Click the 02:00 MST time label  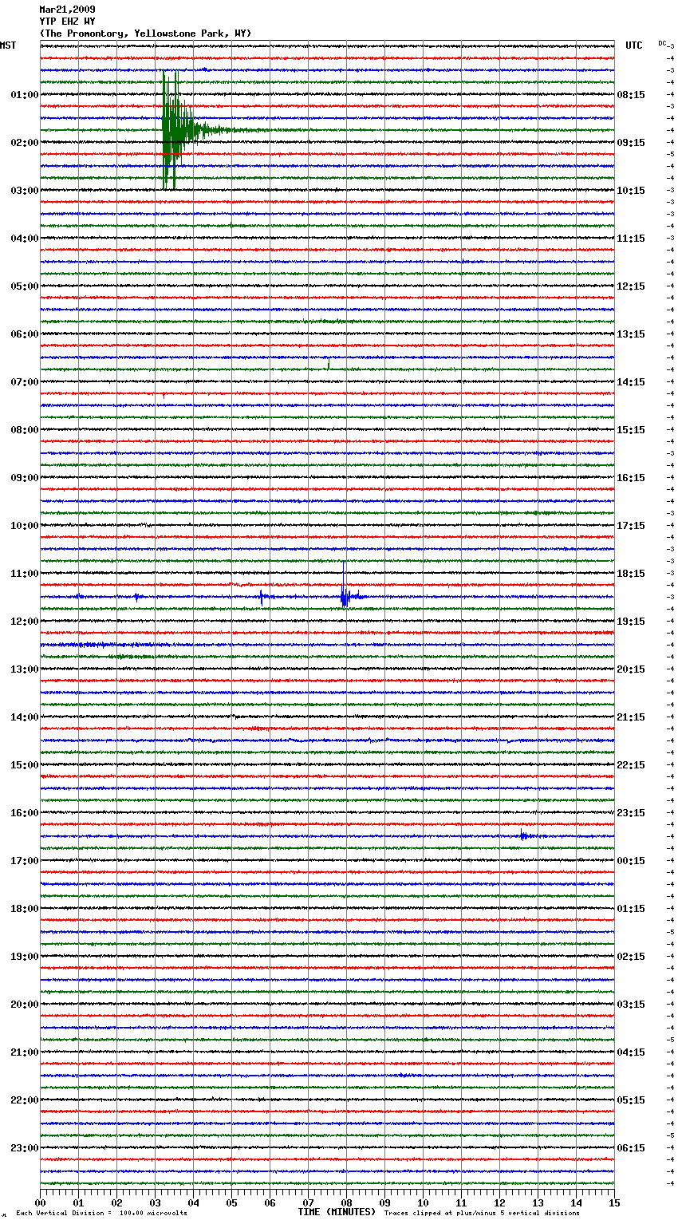click(25, 143)
